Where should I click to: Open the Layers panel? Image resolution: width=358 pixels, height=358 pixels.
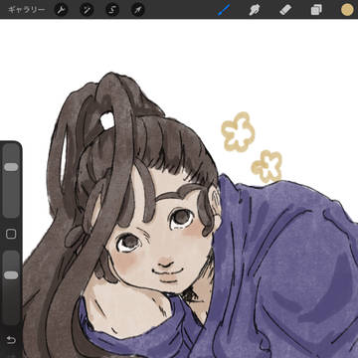316,10
